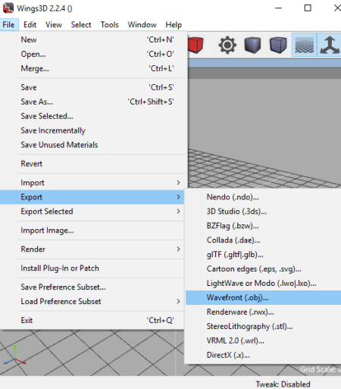Expand the Render submenu arrow
341x389 pixels.
click(178, 249)
